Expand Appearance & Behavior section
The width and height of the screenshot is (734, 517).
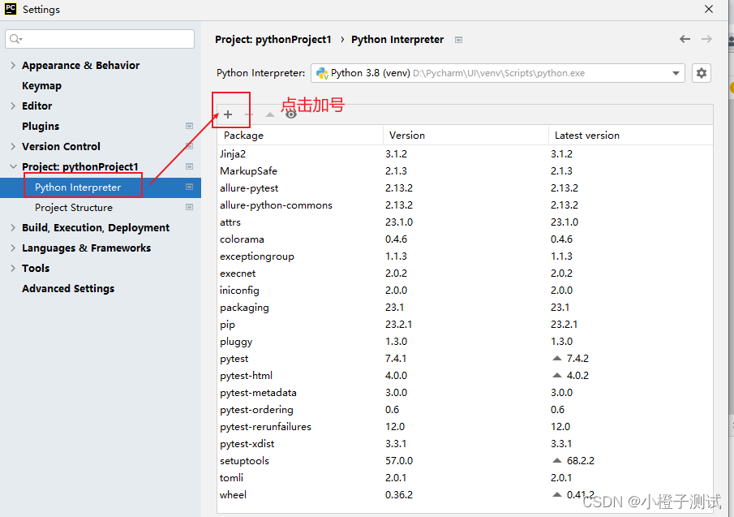13,65
